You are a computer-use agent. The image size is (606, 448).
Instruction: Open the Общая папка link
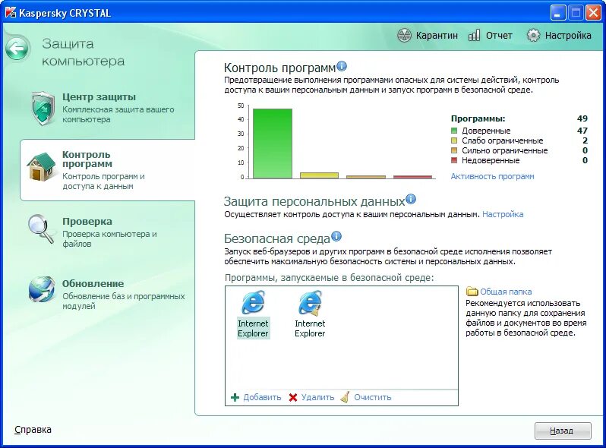[506, 292]
